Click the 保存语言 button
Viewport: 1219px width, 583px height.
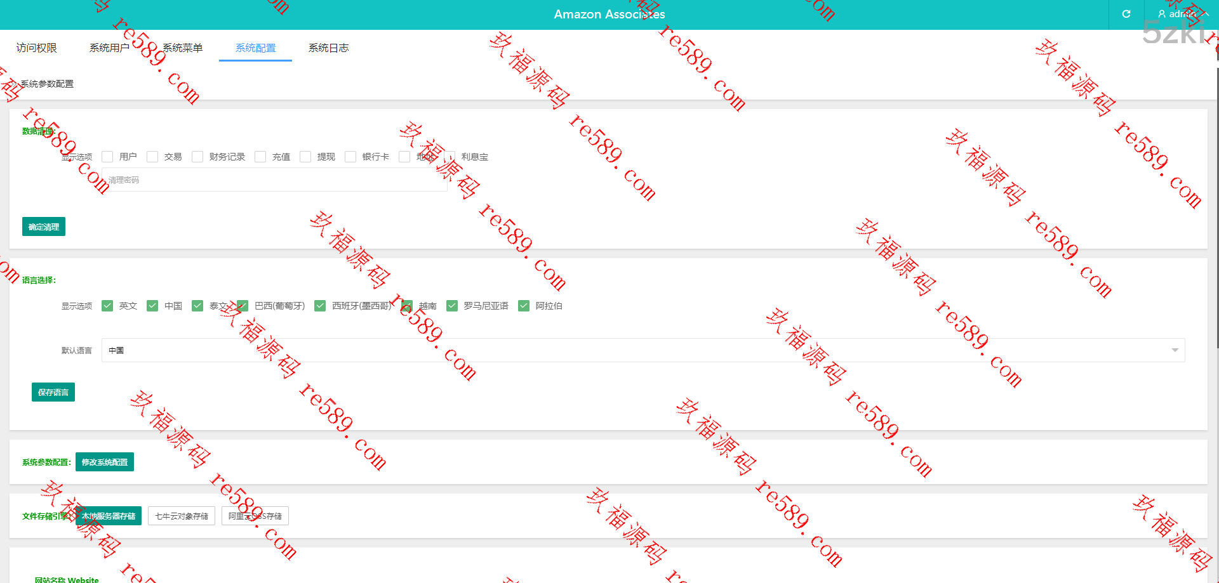click(53, 392)
